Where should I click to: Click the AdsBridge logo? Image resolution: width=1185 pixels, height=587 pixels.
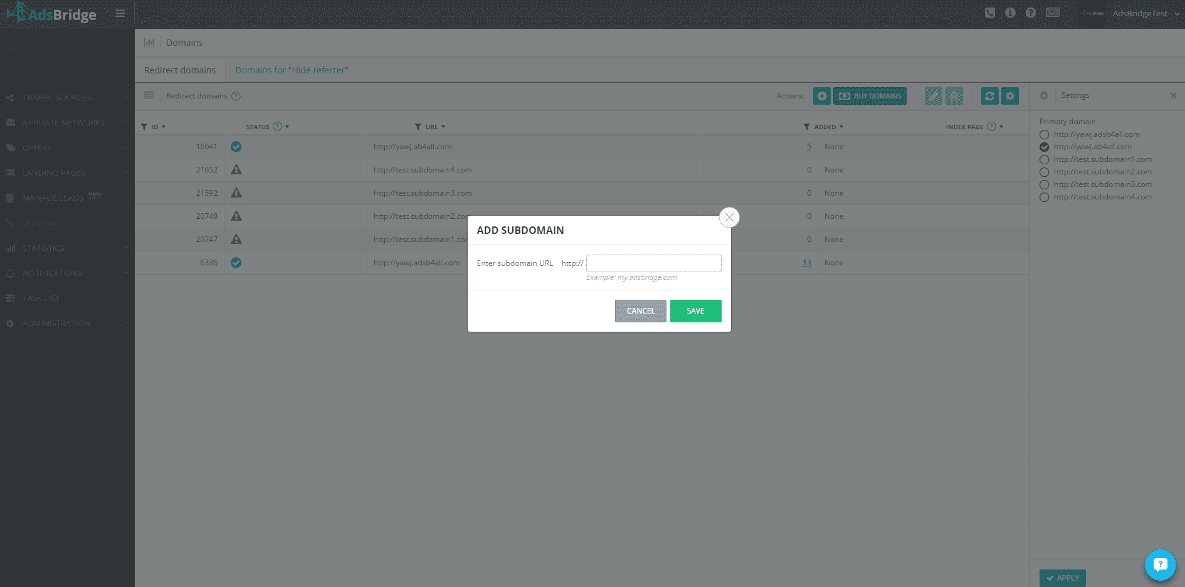click(x=51, y=13)
